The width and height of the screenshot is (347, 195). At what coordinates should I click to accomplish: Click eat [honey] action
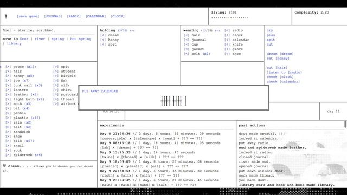[x=278, y=58]
